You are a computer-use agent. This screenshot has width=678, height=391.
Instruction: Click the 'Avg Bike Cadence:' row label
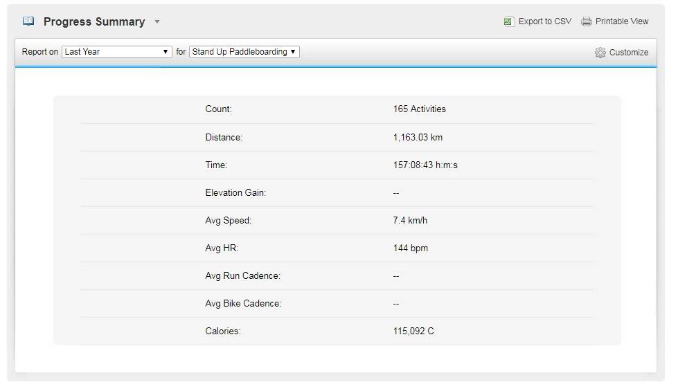pos(243,303)
